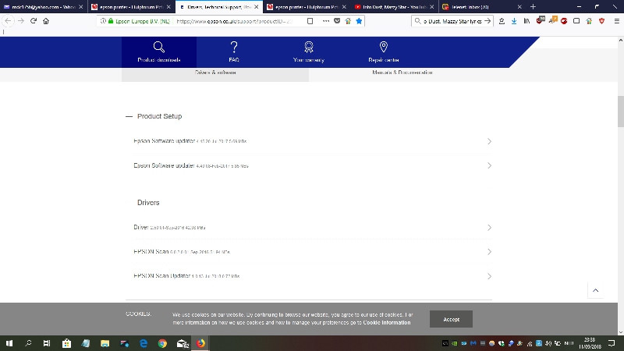
Task: Open the Windows action center notifications
Action: tap(612, 343)
